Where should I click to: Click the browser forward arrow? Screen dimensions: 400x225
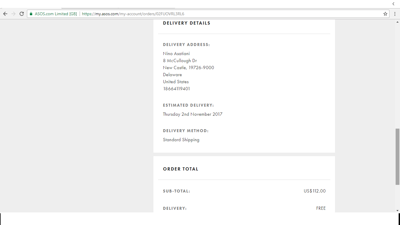13,14
